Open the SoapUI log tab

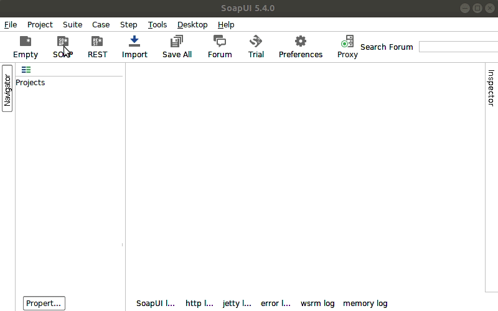coord(155,304)
